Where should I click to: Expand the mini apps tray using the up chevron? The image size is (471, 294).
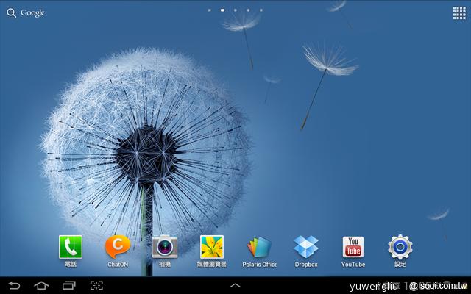coord(235,285)
